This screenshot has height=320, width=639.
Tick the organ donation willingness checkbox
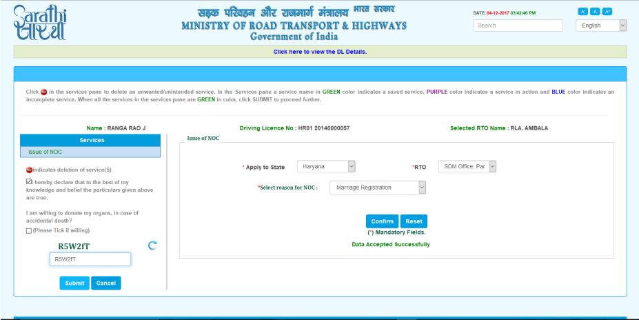click(x=29, y=231)
